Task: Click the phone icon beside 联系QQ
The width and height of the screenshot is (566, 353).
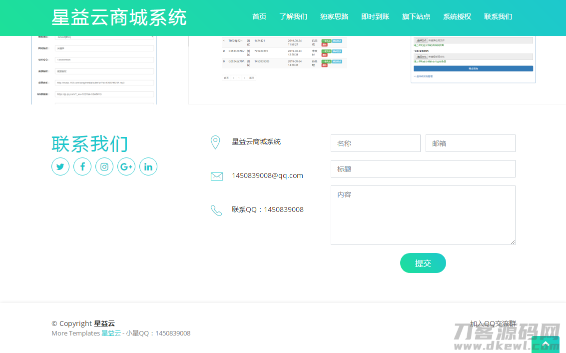Action: click(x=216, y=210)
